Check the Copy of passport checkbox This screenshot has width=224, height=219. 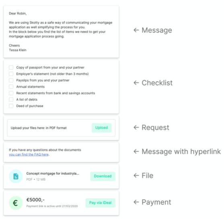(11, 68)
